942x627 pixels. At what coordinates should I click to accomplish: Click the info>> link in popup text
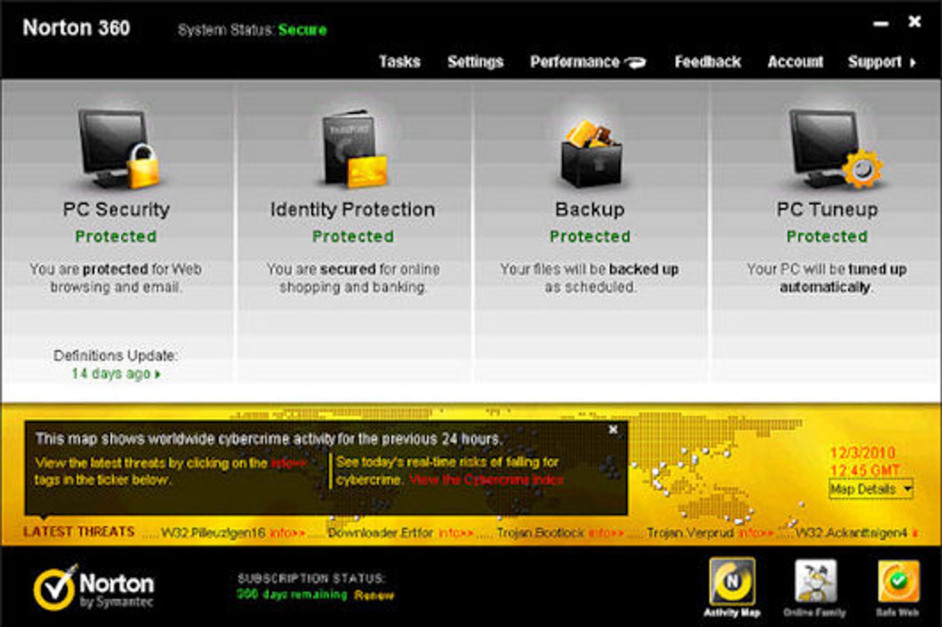tap(288, 463)
